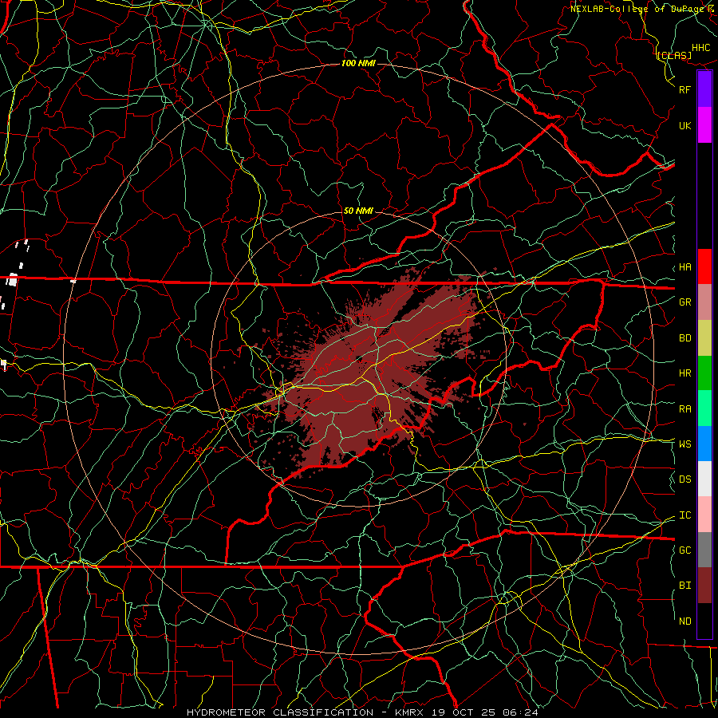Click the 'HA' legend label
The height and width of the screenshot is (718, 718).
pos(685,266)
